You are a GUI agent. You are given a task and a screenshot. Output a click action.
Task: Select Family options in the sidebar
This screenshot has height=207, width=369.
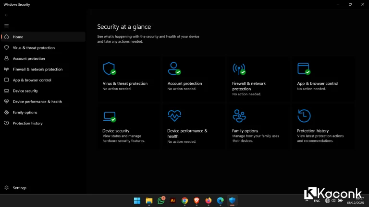[43, 113]
